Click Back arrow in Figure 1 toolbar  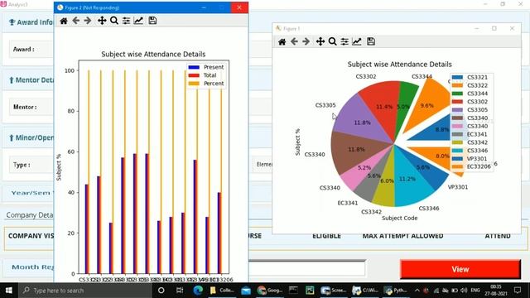click(294, 41)
